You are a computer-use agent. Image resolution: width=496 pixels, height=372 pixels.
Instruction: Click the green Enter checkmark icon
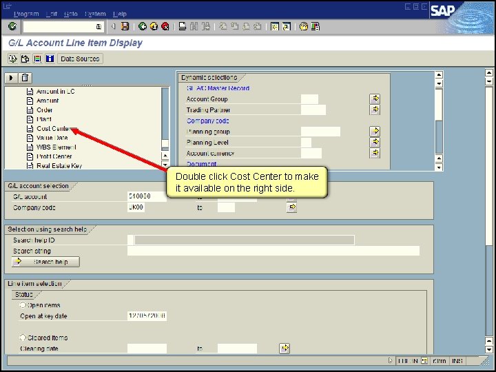point(12,26)
